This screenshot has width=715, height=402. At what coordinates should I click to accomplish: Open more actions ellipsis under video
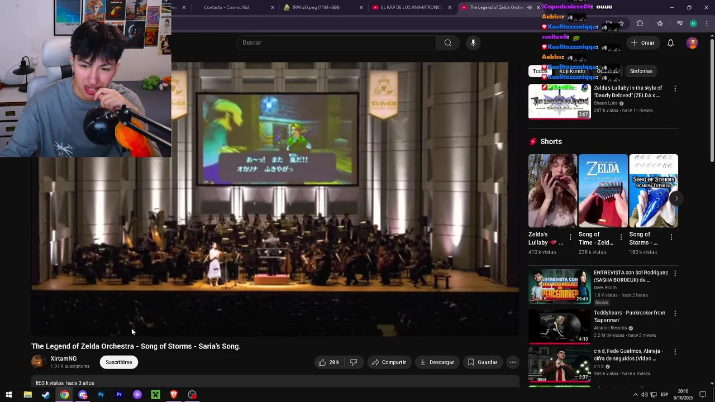click(x=513, y=362)
